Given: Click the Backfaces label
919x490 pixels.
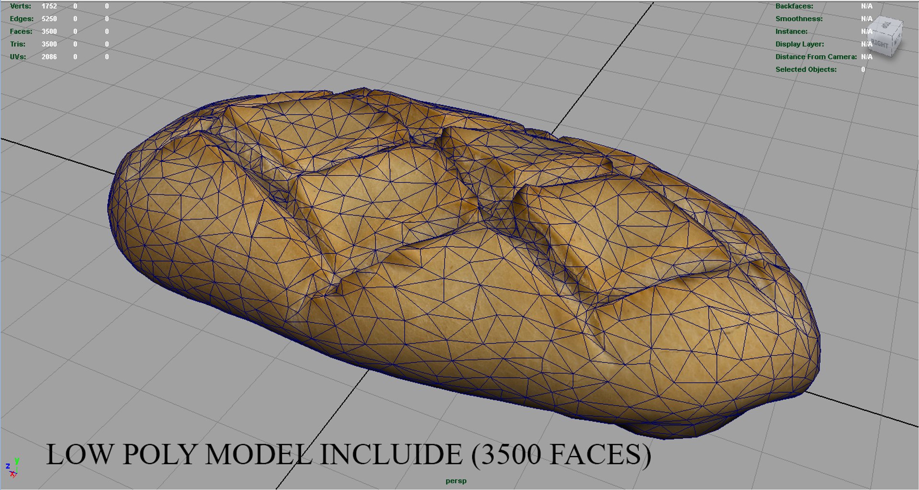Looking at the screenshot, I should pos(794,6).
